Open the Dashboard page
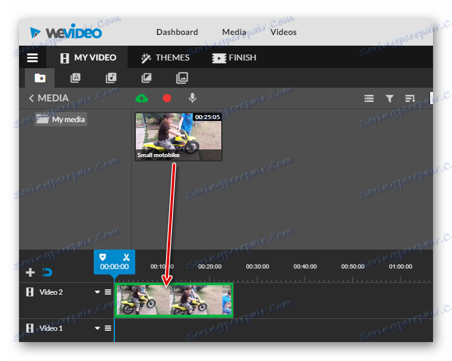Image resolution: width=452 pixels, height=361 pixels. point(177,32)
